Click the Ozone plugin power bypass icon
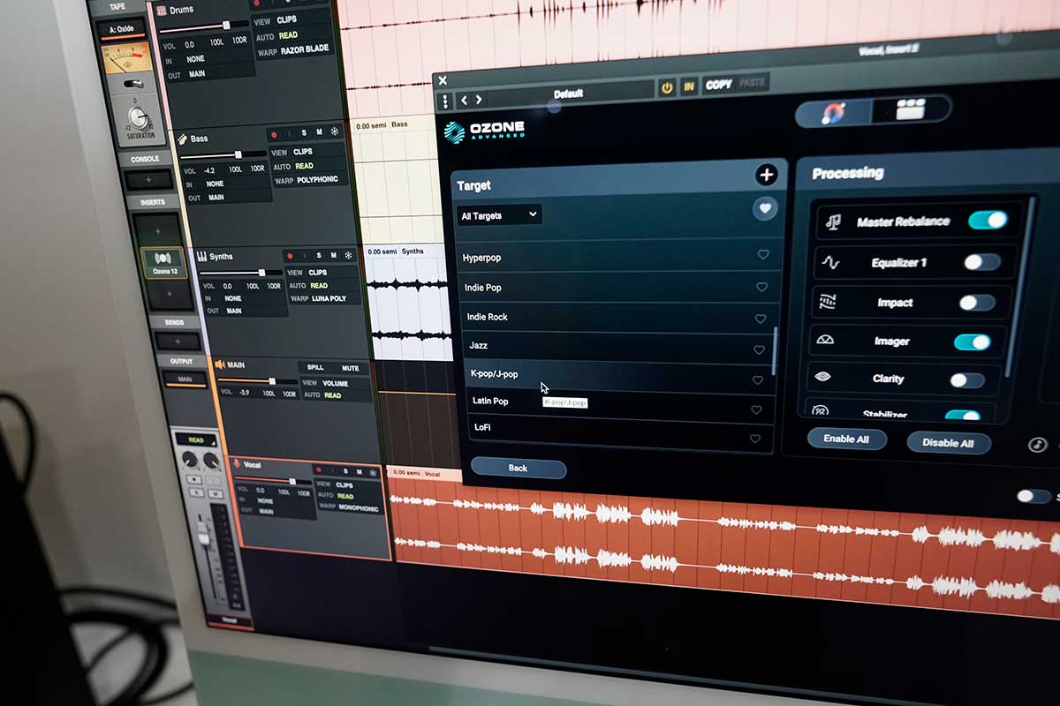The width and height of the screenshot is (1060, 706). 667,86
